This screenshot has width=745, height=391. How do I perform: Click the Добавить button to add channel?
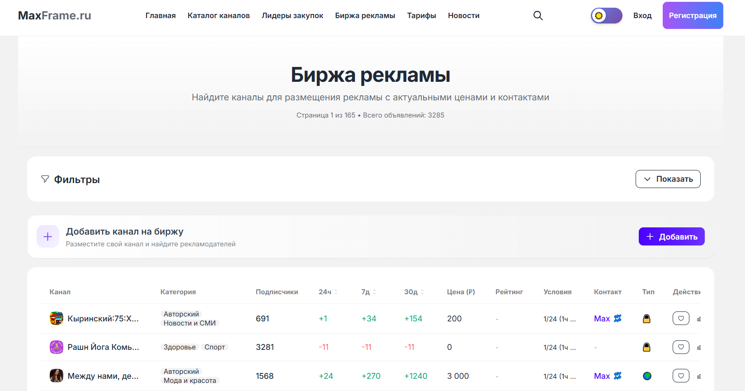[671, 236]
